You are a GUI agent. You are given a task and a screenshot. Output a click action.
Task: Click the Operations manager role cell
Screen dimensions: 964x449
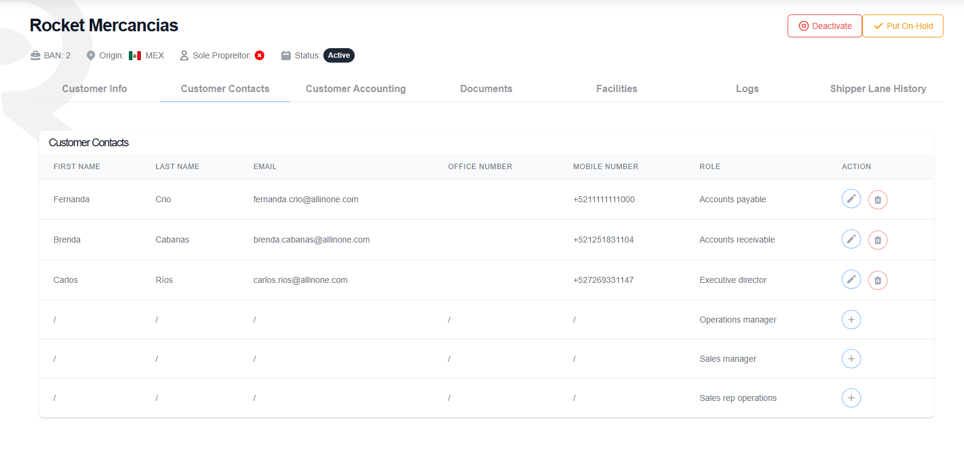(x=738, y=320)
